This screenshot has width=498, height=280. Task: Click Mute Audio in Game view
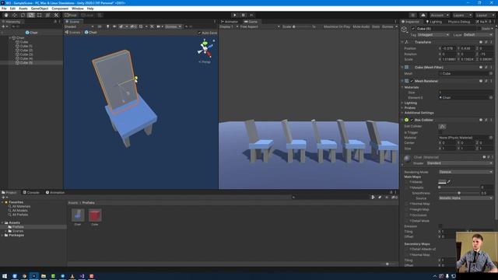click(x=361, y=26)
